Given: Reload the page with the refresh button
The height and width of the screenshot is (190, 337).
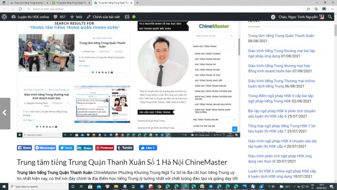Looking at the screenshot, I should pyautogui.click(x=20, y=9).
